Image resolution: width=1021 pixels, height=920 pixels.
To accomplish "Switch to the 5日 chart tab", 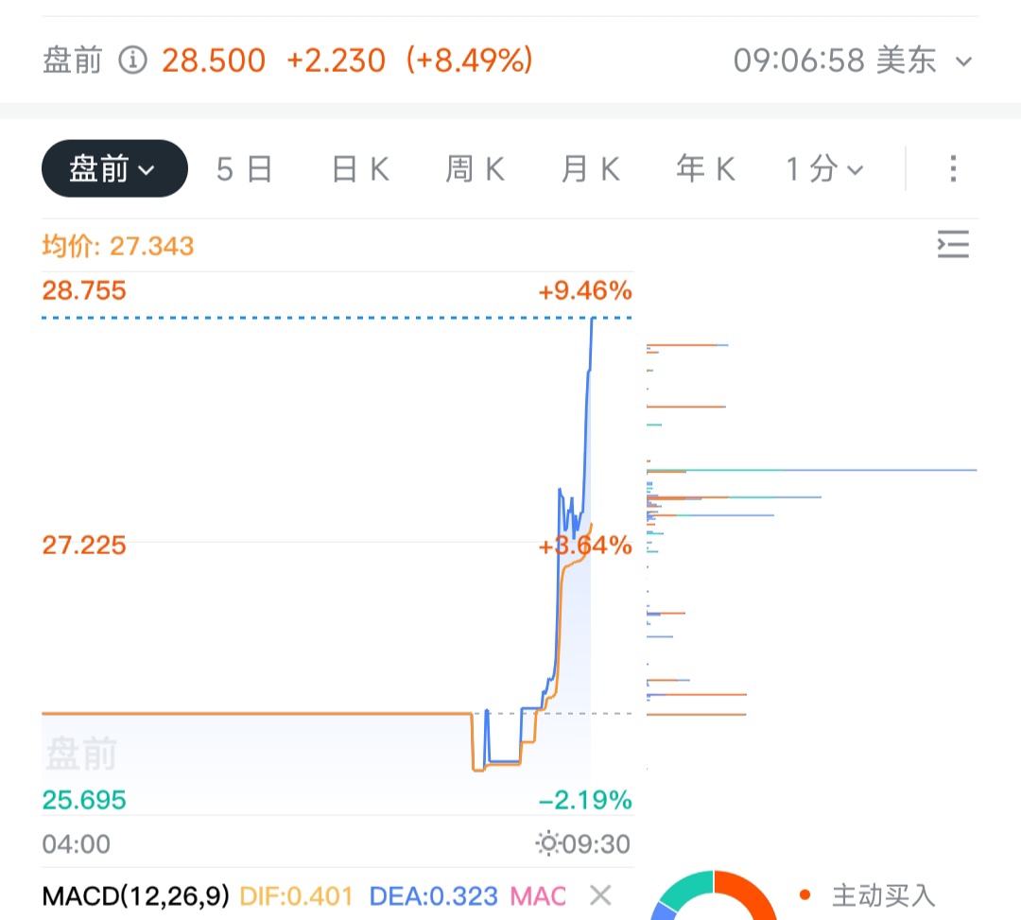I will point(244,169).
